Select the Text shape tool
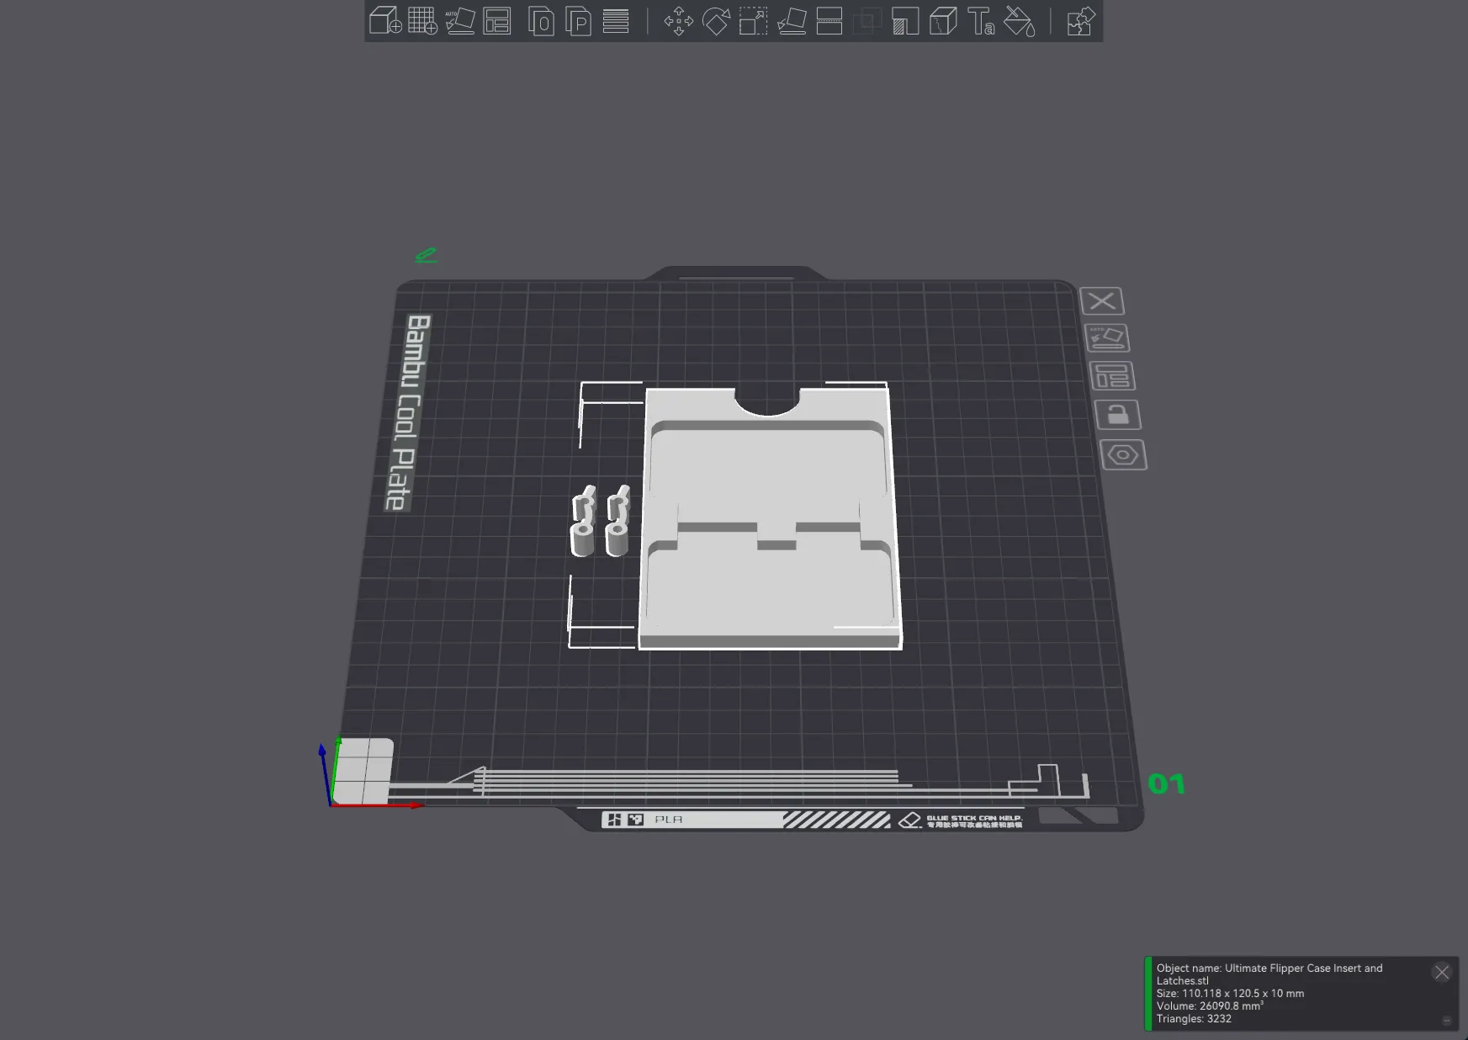The width and height of the screenshot is (1468, 1040). click(x=981, y=21)
